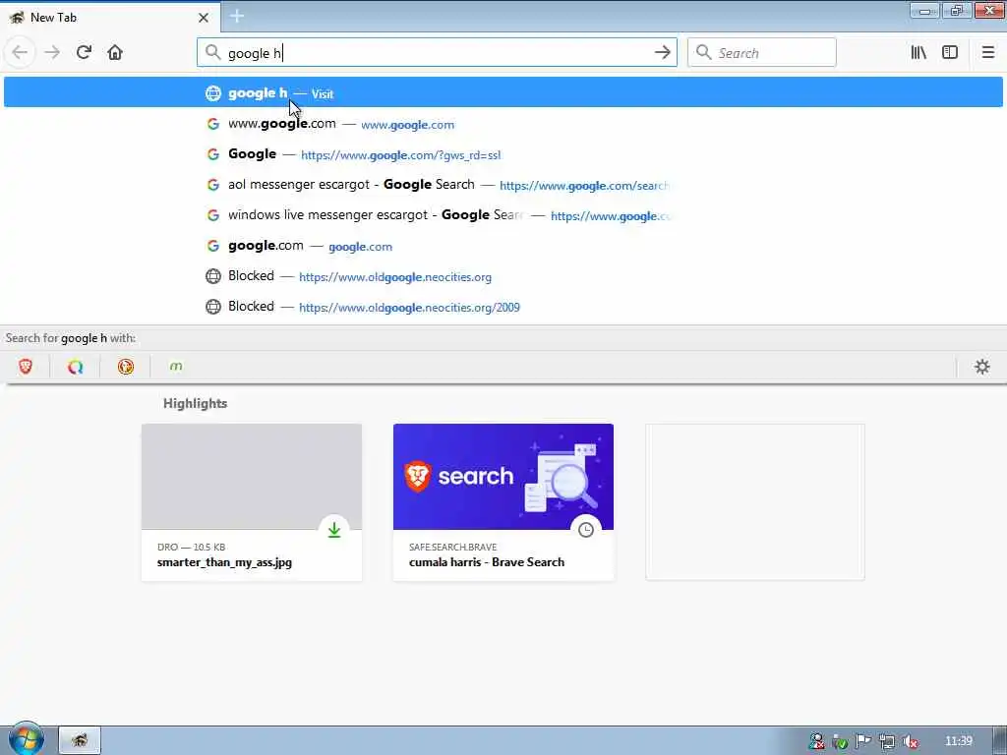The height and width of the screenshot is (755, 1007).
Task: Open 'windows live messenger escargot' suggestion
Action: point(503,215)
